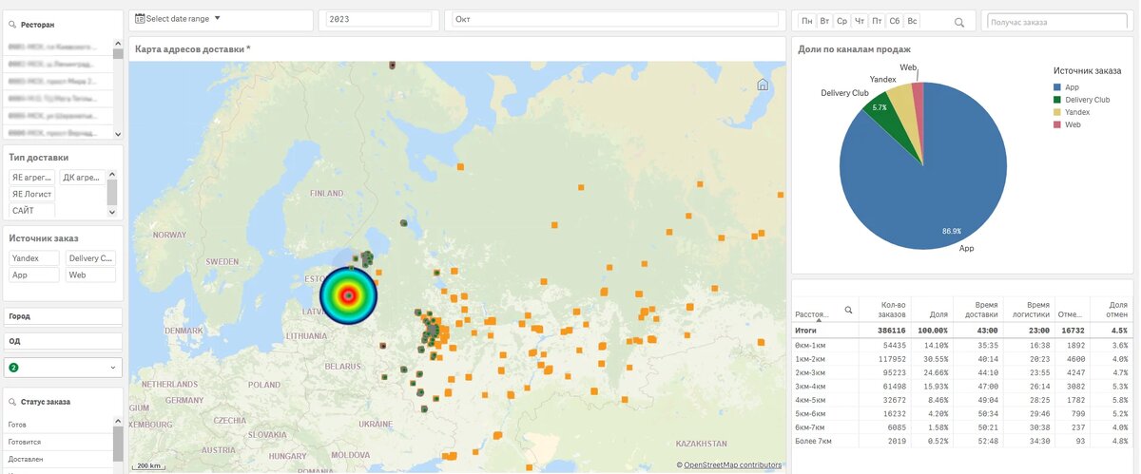The height and width of the screenshot is (474, 1141).
Task: Click the search icon in the Ресторан filter
Action: (12, 25)
